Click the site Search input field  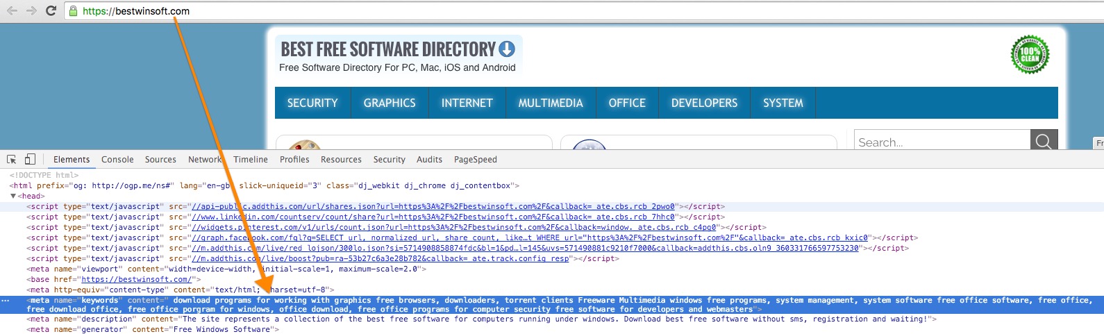pyautogui.click(x=942, y=141)
